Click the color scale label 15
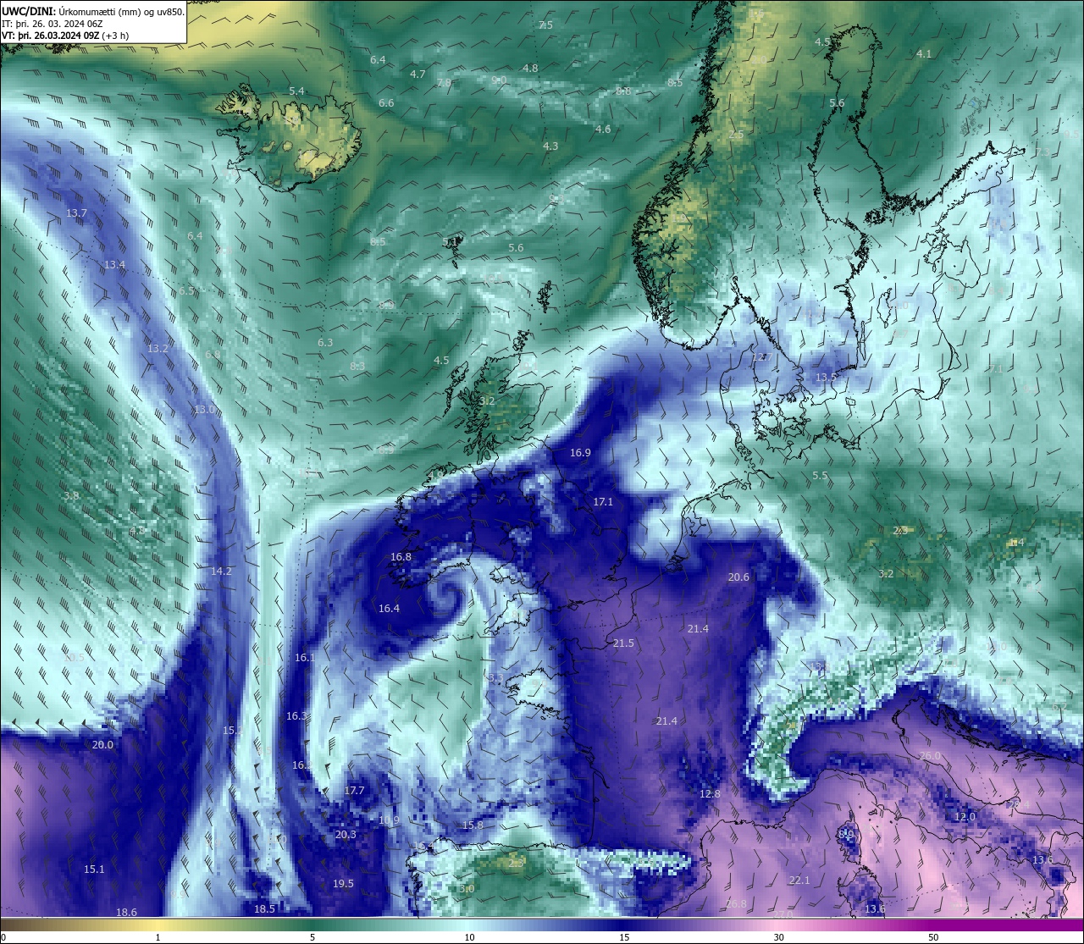The height and width of the screenshot is (944, 1084). point(623,937)
